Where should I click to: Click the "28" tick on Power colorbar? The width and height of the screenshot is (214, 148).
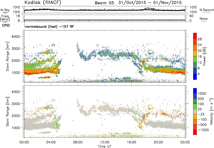tap(200, 39)
